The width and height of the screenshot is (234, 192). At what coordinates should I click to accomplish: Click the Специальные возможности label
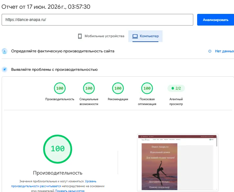89,101
